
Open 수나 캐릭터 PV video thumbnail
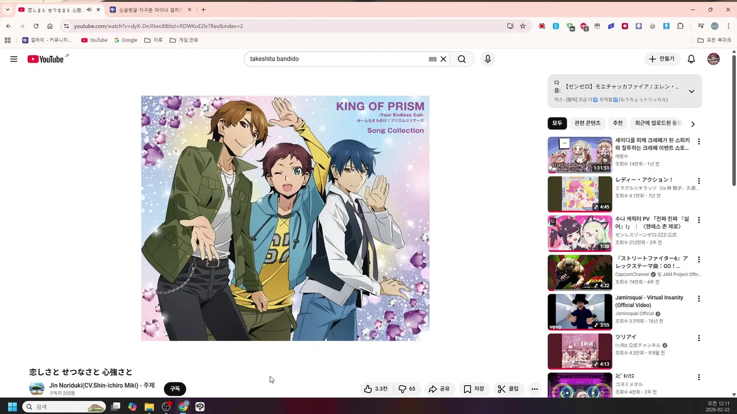click(x=580, y=233)
